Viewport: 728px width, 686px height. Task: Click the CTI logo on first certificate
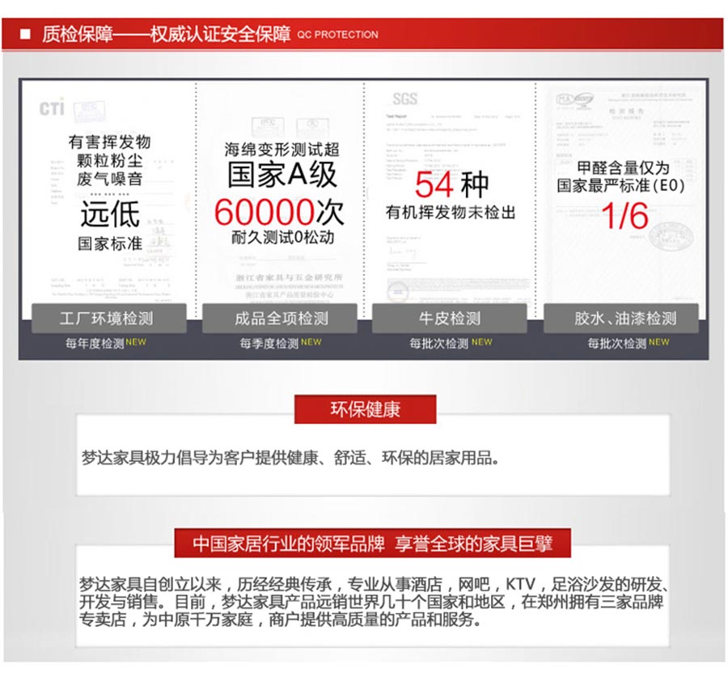51,107
